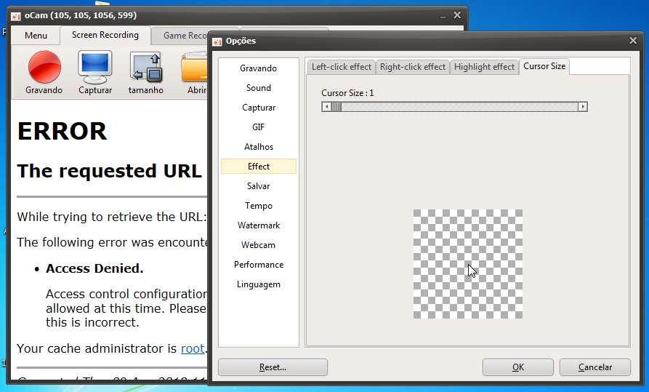Select Sound in options sidebar

(258, 88)
